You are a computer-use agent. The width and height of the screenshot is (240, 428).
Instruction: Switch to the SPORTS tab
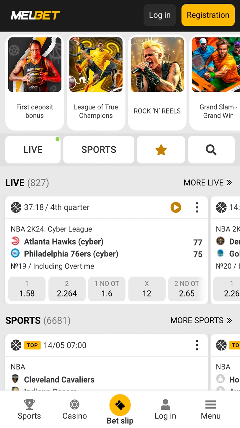click(99, 149)
